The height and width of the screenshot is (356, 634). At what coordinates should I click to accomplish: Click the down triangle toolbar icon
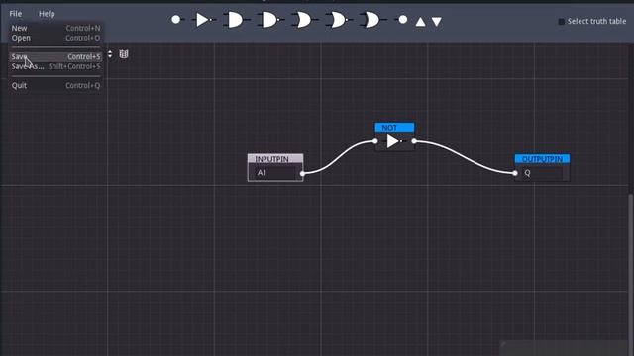tap(436, 22)
